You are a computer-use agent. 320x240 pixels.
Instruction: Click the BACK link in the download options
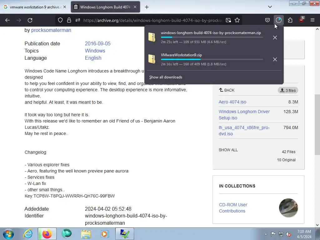[227, 90]
